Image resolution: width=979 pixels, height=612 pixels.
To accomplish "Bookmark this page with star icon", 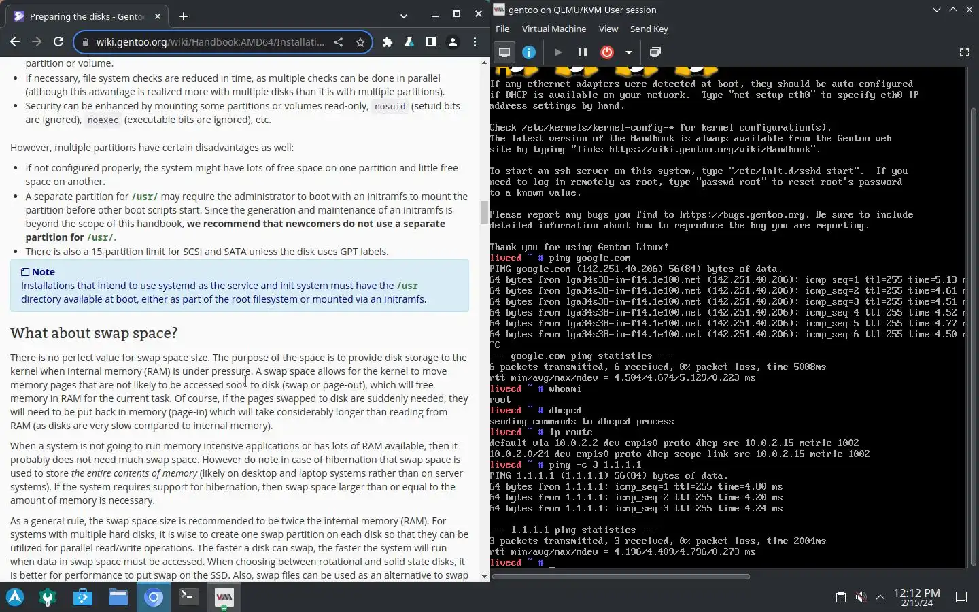I will 360,42.
